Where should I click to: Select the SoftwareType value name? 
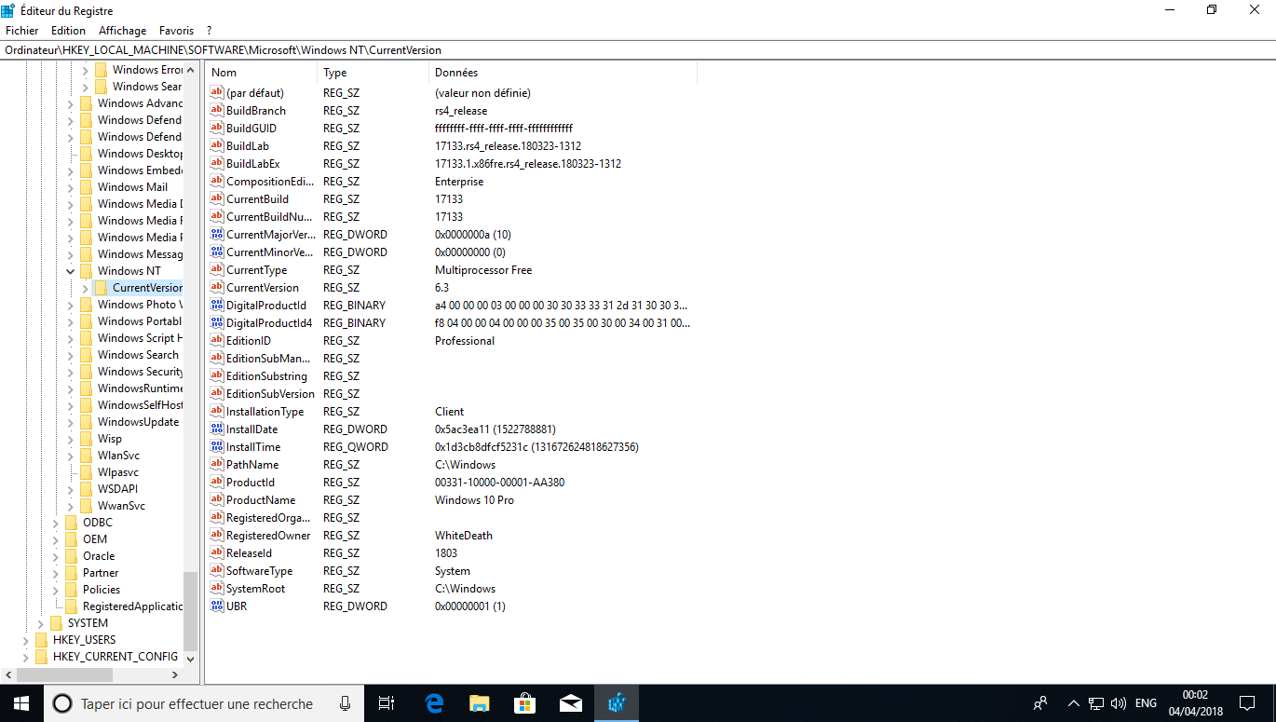pos(259,571)
